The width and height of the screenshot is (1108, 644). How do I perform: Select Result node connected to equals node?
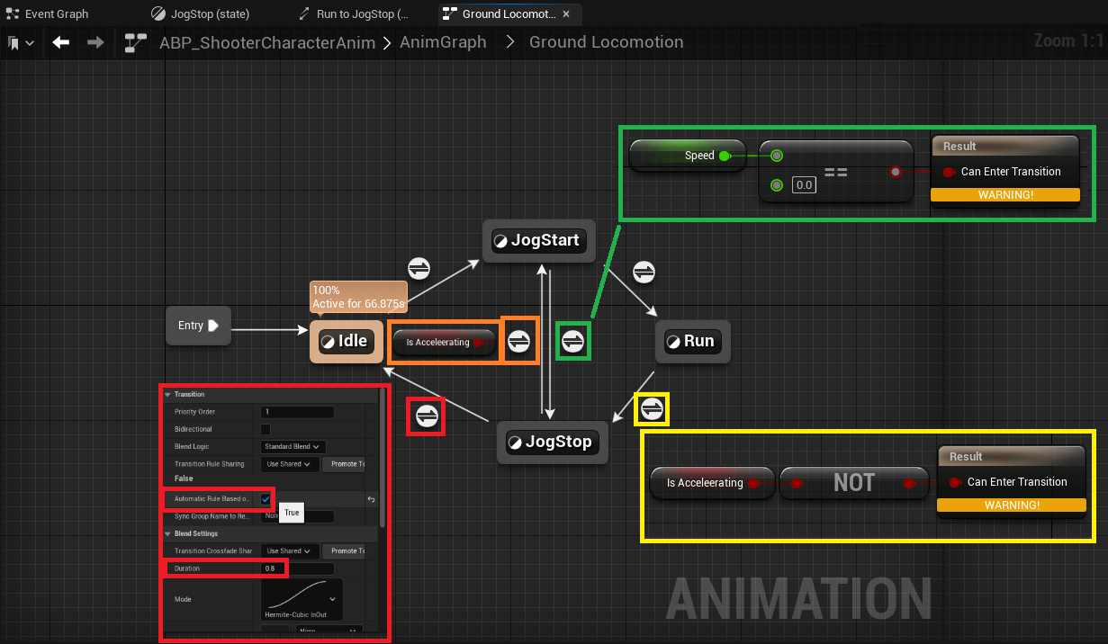pyautogui.click(x=1004, y=172)
